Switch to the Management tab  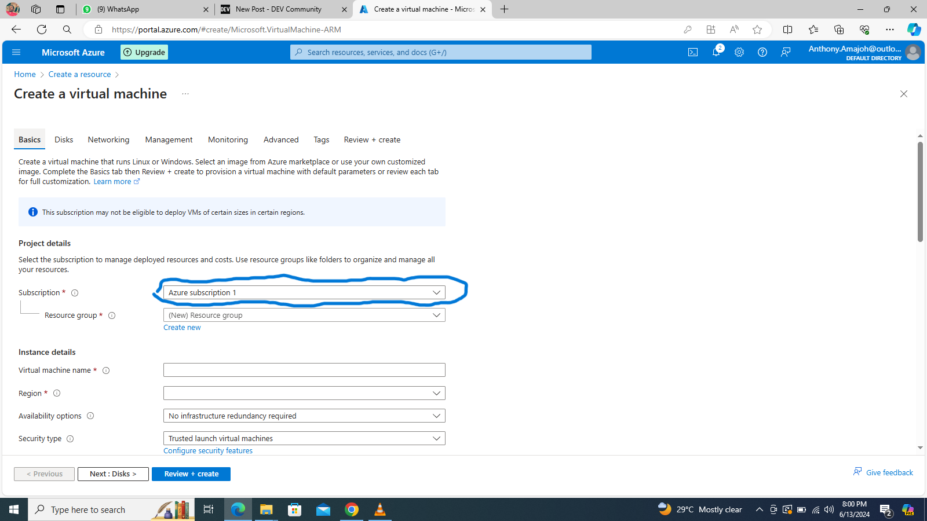coord(169,140)
